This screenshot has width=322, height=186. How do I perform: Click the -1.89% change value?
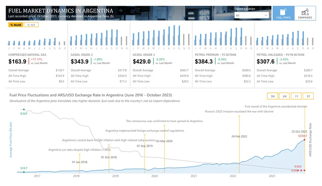pos(98,59)
